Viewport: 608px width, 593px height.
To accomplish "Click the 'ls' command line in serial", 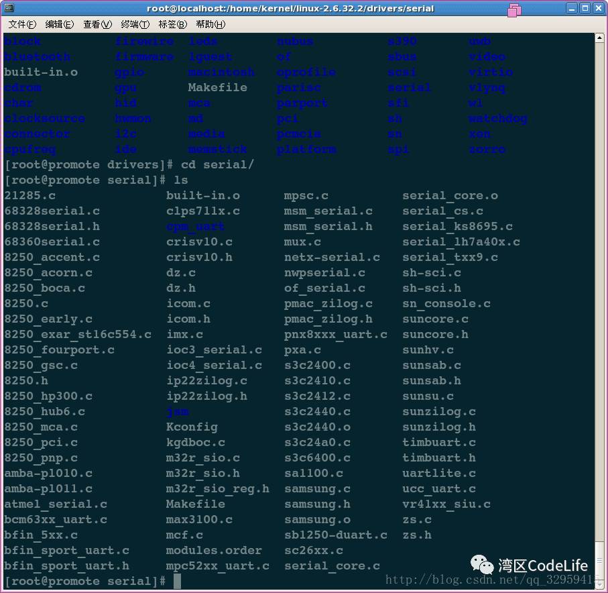I will point(96,180).
